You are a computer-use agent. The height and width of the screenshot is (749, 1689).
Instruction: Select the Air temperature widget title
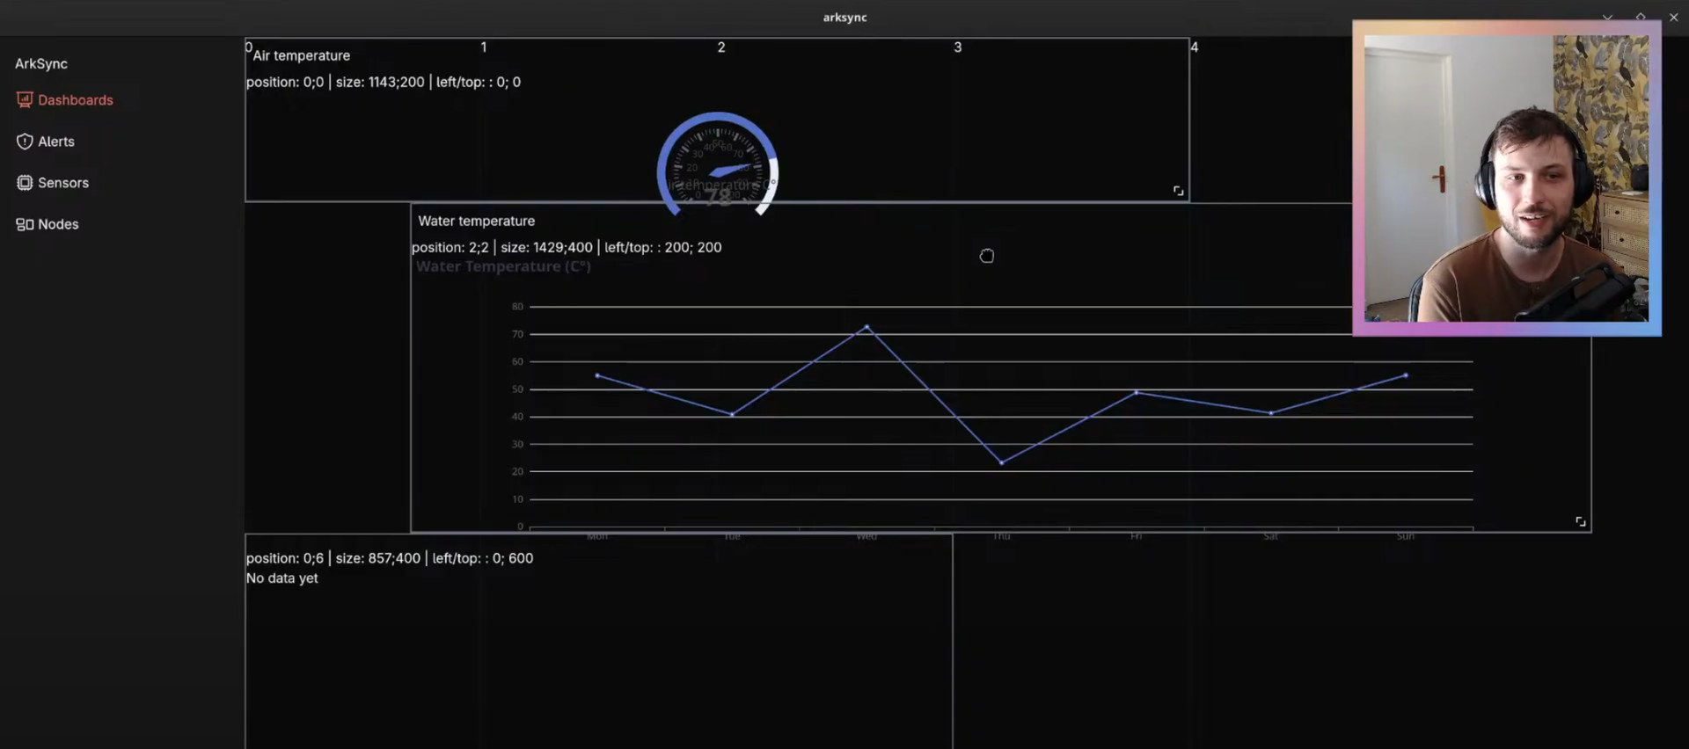tap(301, 55)
